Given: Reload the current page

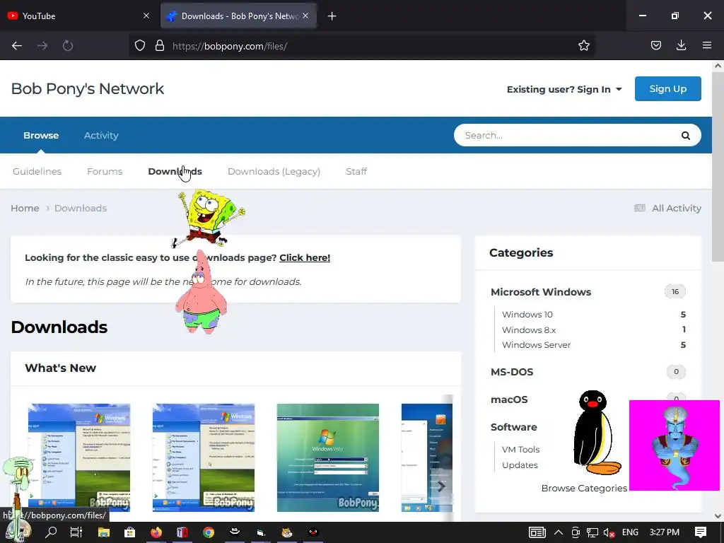Looking at the screenshot, I should 68,46.
